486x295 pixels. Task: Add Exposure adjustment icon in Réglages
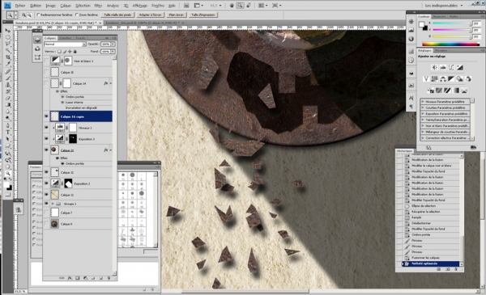tap(459, 67)
